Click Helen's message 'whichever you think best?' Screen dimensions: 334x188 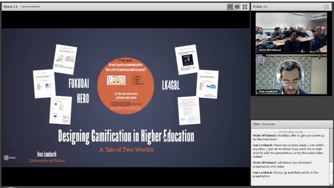(x=283, y=164)
